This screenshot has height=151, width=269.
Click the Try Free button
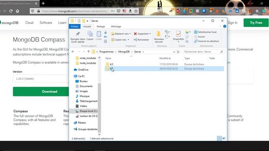pyautogui.click(x=256, y=23)
